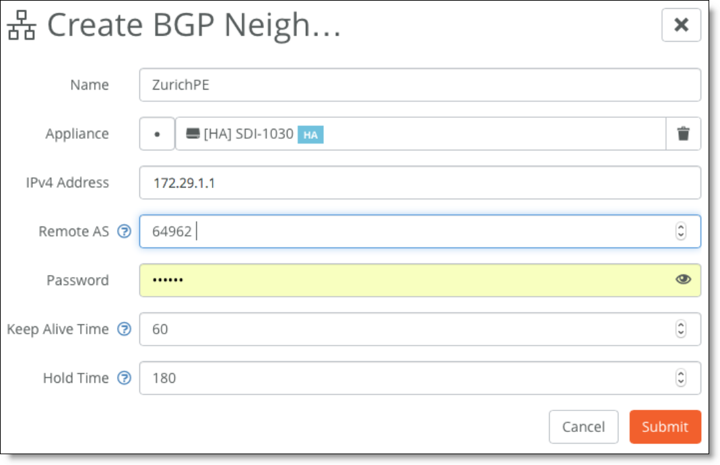Click the HA badge on the appliance
Screen dimensions: 720x465
(x=310, y=135)
